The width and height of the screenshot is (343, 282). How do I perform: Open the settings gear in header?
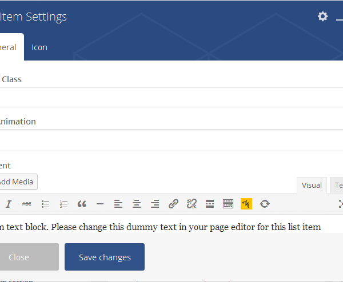tap(323, 17)
